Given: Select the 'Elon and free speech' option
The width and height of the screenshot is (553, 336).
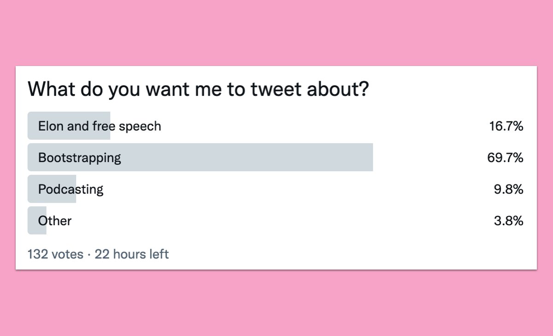Looking at the screenshot, I should click(x=100, y=126).
